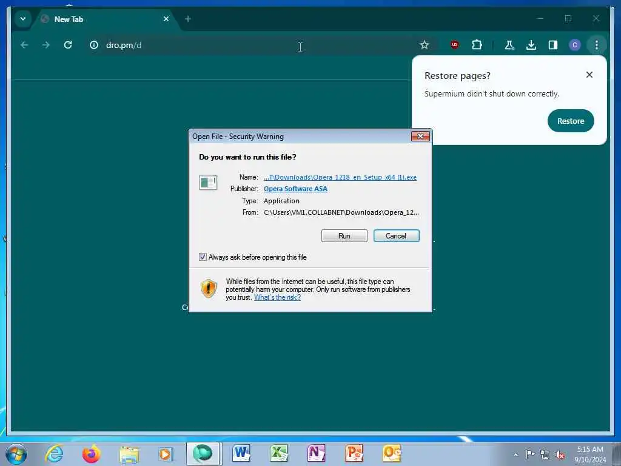Open the site information icon beside dro.pm/d
Image resolution: width=621 pixels, height=466 pixels.
pos(94,45)
